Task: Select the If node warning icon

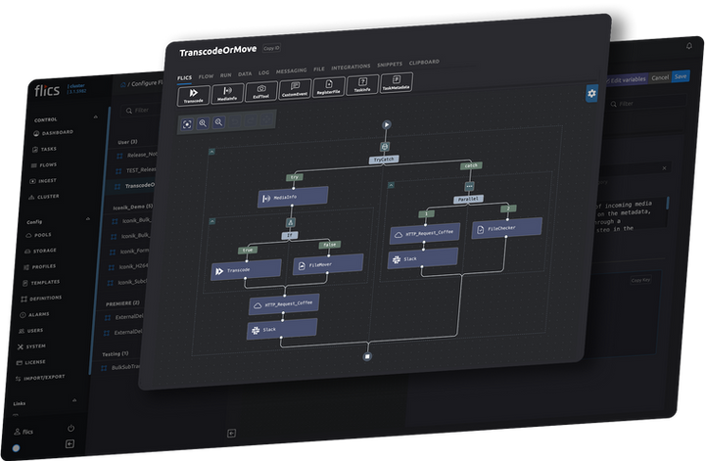Action: 291,222
